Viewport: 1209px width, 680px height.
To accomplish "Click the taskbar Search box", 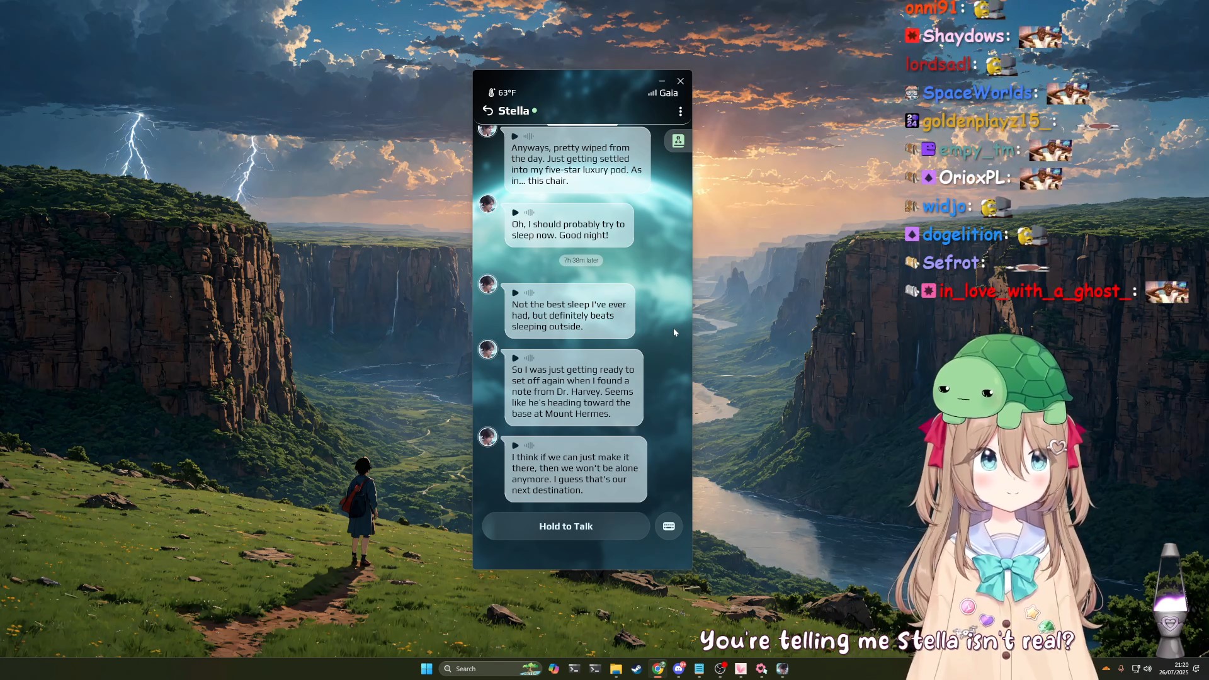I will [x=491, y=669].
